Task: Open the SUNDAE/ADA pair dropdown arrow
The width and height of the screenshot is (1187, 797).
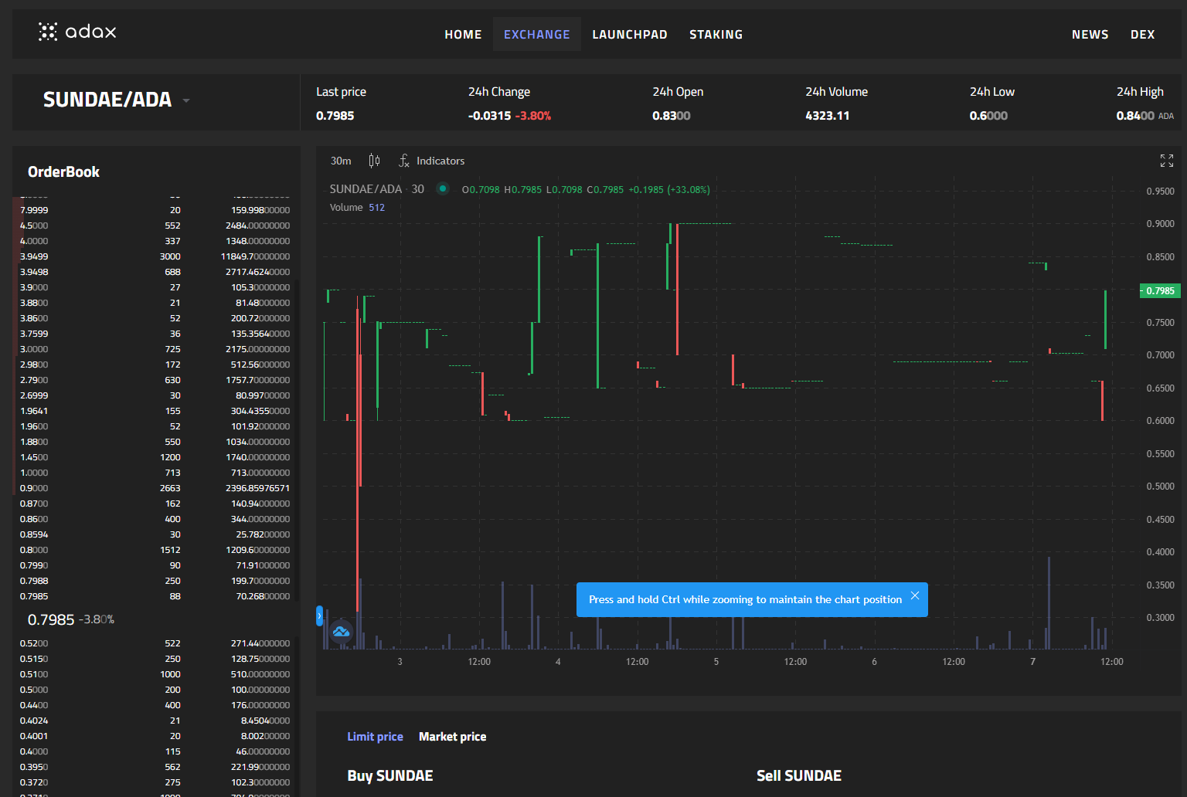Action: (x=185, y=100)
